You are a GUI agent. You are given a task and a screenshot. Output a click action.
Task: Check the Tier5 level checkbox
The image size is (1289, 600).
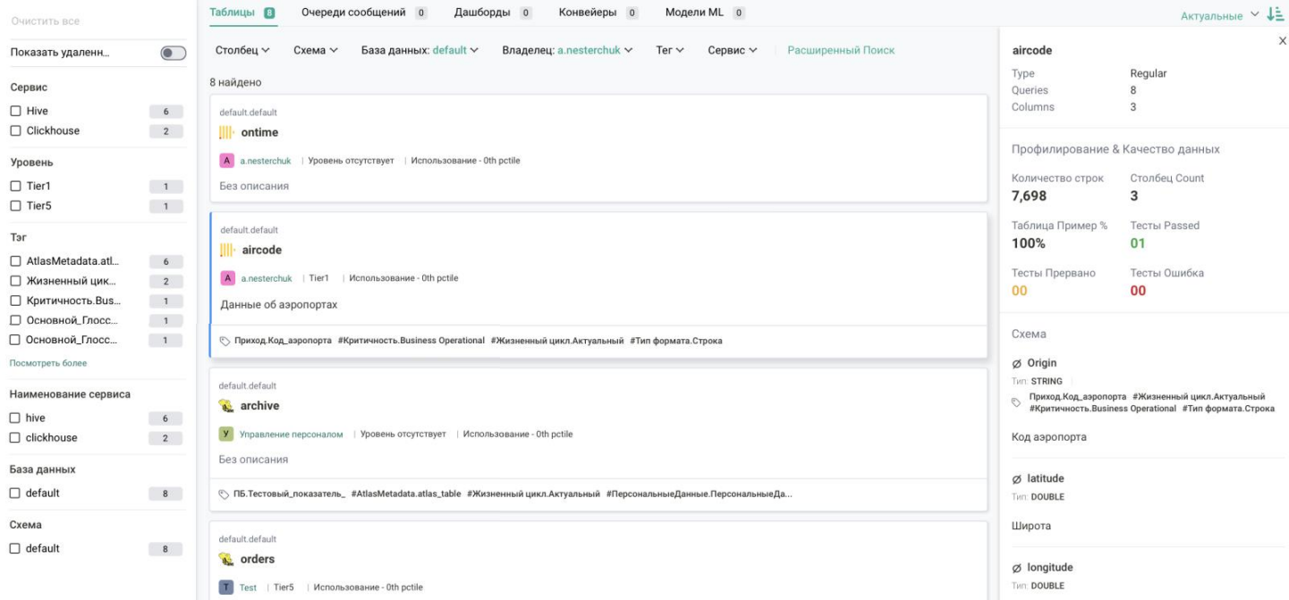15,206
